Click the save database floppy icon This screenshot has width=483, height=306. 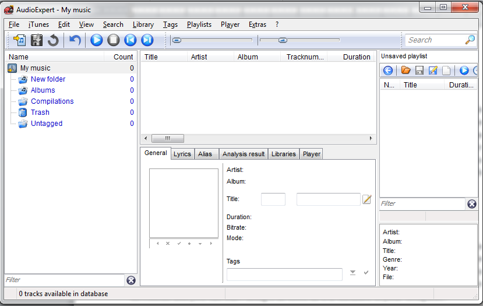point(37,40)
